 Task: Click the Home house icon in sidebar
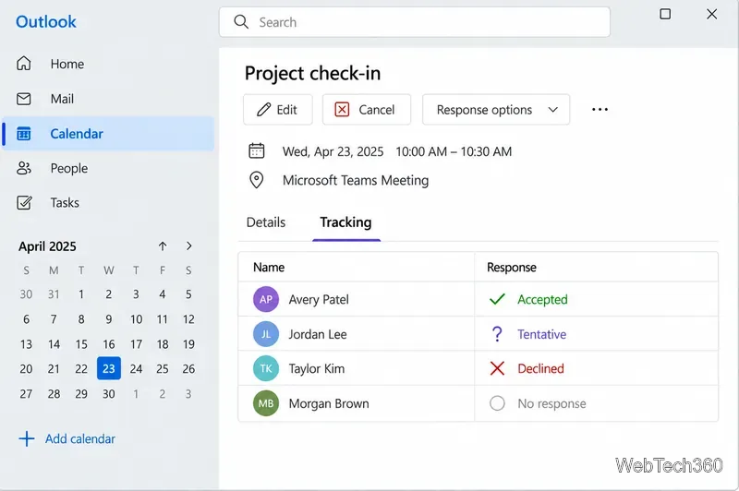(x=24, y=63)
